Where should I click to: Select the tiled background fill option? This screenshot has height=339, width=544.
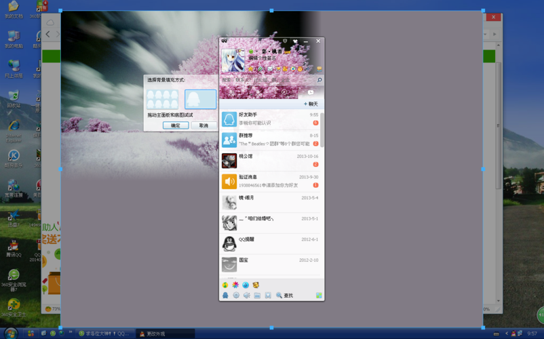coord(163,100)
